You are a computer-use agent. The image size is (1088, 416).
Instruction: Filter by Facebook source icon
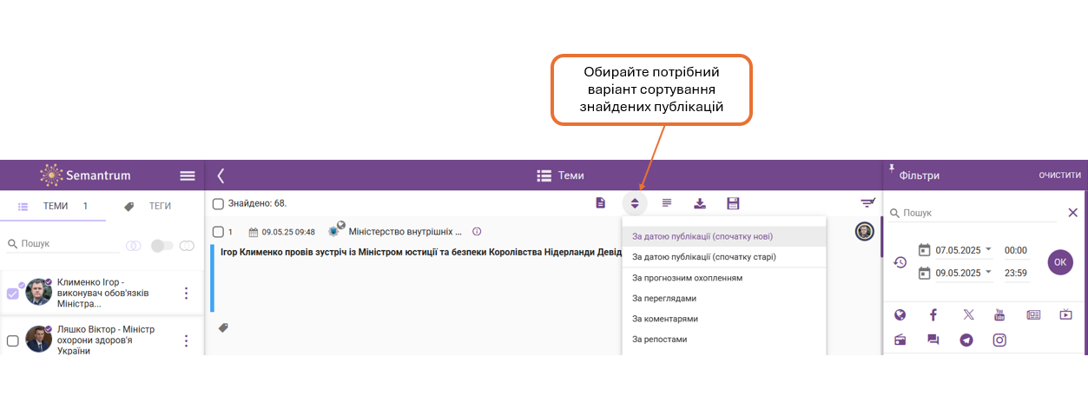coord(933,315)
